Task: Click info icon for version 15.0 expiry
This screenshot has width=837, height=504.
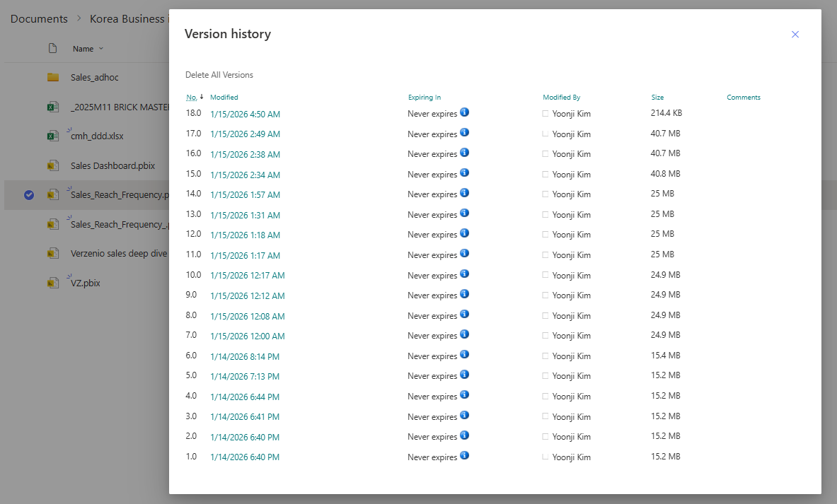Action: 464,172
